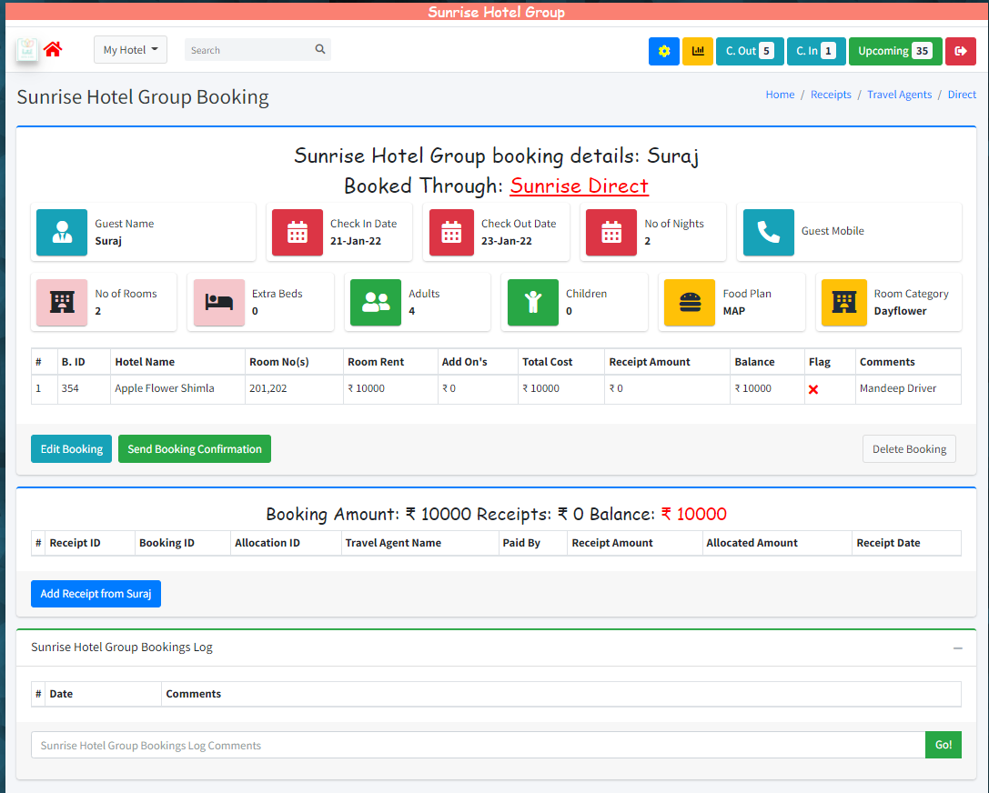Open the C. In list
Screen dimensions: 989x793
coord(816,51)
